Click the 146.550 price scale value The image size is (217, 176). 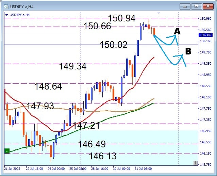206,142
